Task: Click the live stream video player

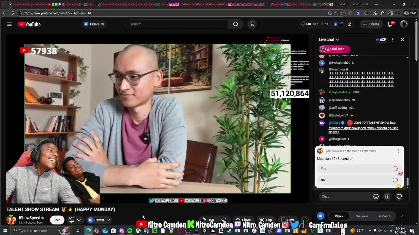Action: pyautogui.click(x=157, y=118)
